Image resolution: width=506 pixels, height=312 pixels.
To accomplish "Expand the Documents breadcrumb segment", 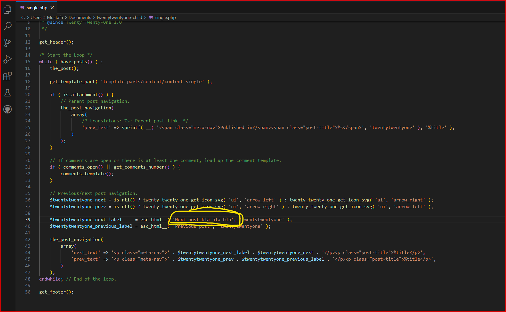I will pos(80,18).
